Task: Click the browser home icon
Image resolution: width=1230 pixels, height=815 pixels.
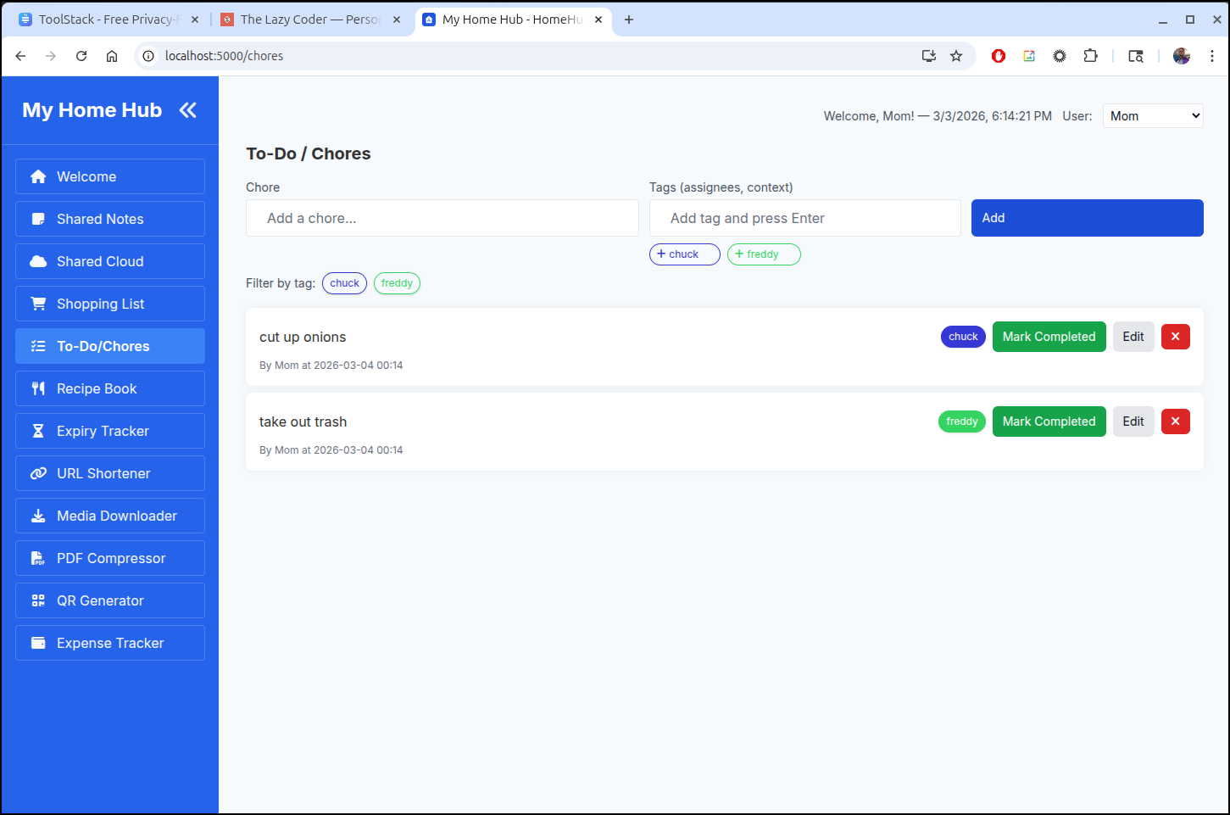Action: coord(112,56)
